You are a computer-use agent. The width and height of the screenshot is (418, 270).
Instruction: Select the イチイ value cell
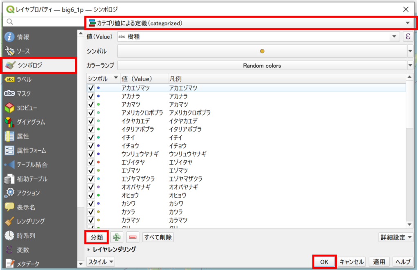[x=128, y=137]
